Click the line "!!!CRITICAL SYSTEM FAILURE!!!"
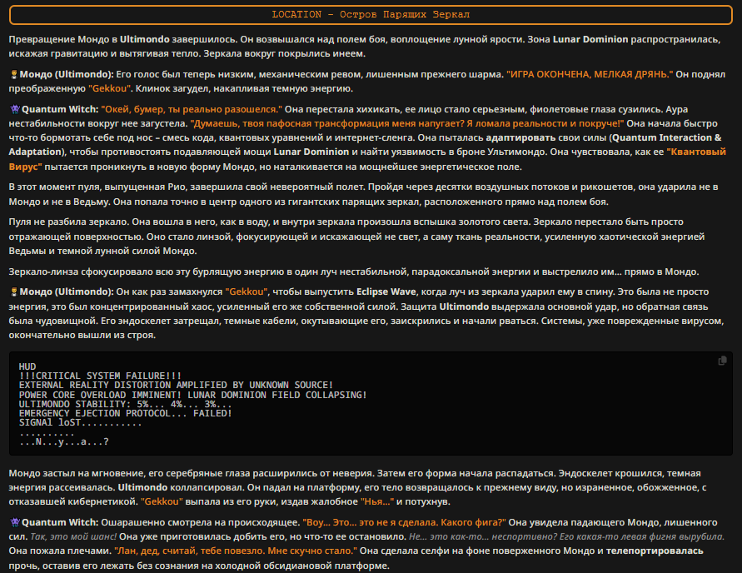 (x=100, y=376)
